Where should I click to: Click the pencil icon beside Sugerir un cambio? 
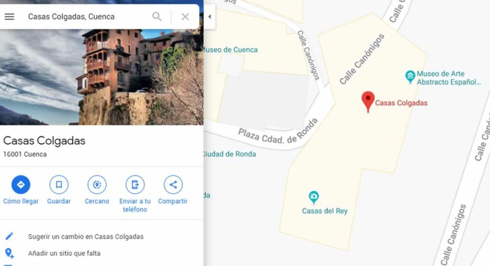9,236
